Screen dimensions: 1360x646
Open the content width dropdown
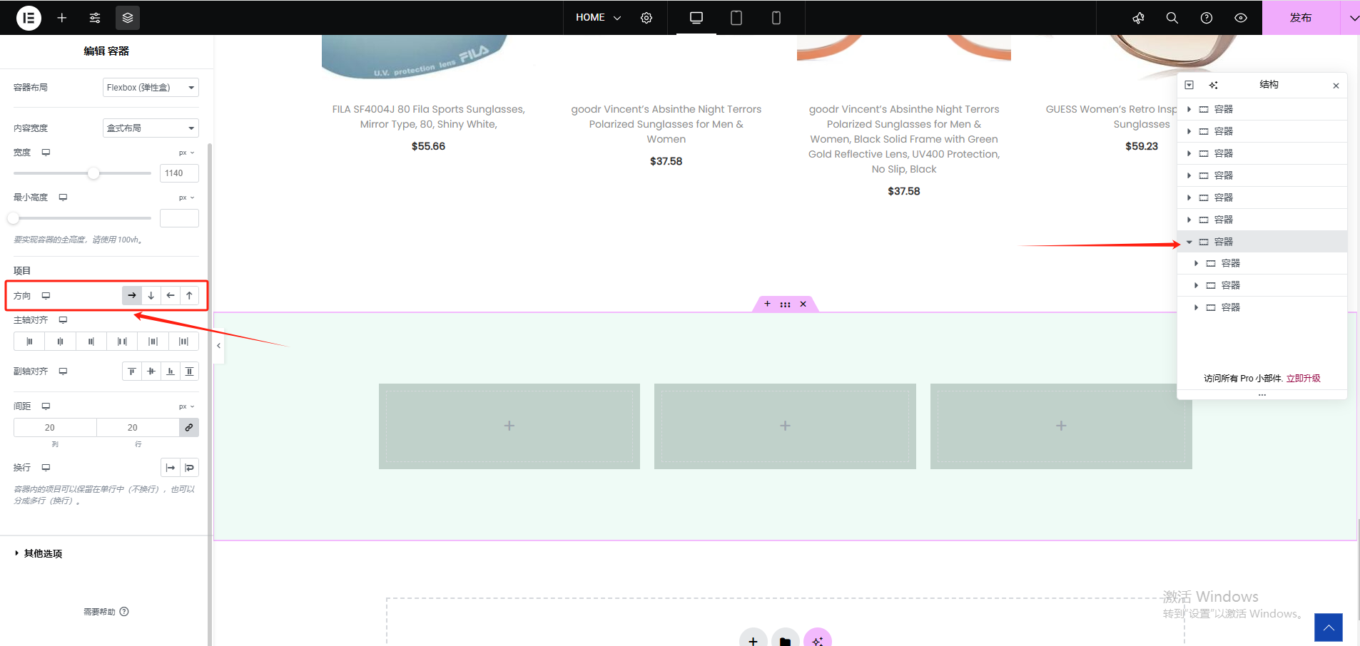151,128
